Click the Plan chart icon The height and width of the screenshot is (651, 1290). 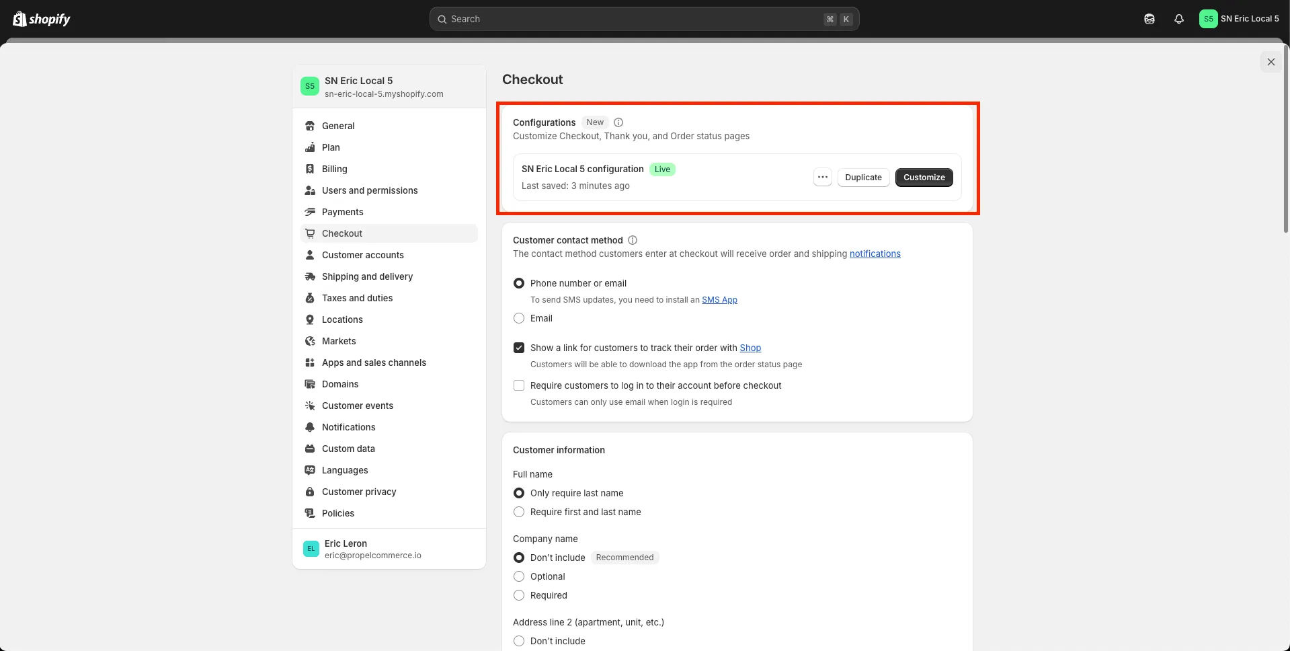point(310,147)
